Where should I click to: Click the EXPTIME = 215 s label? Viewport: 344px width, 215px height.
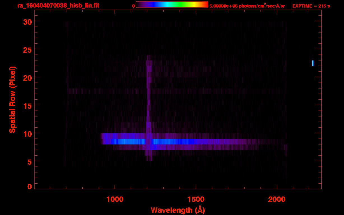point(311,6)
